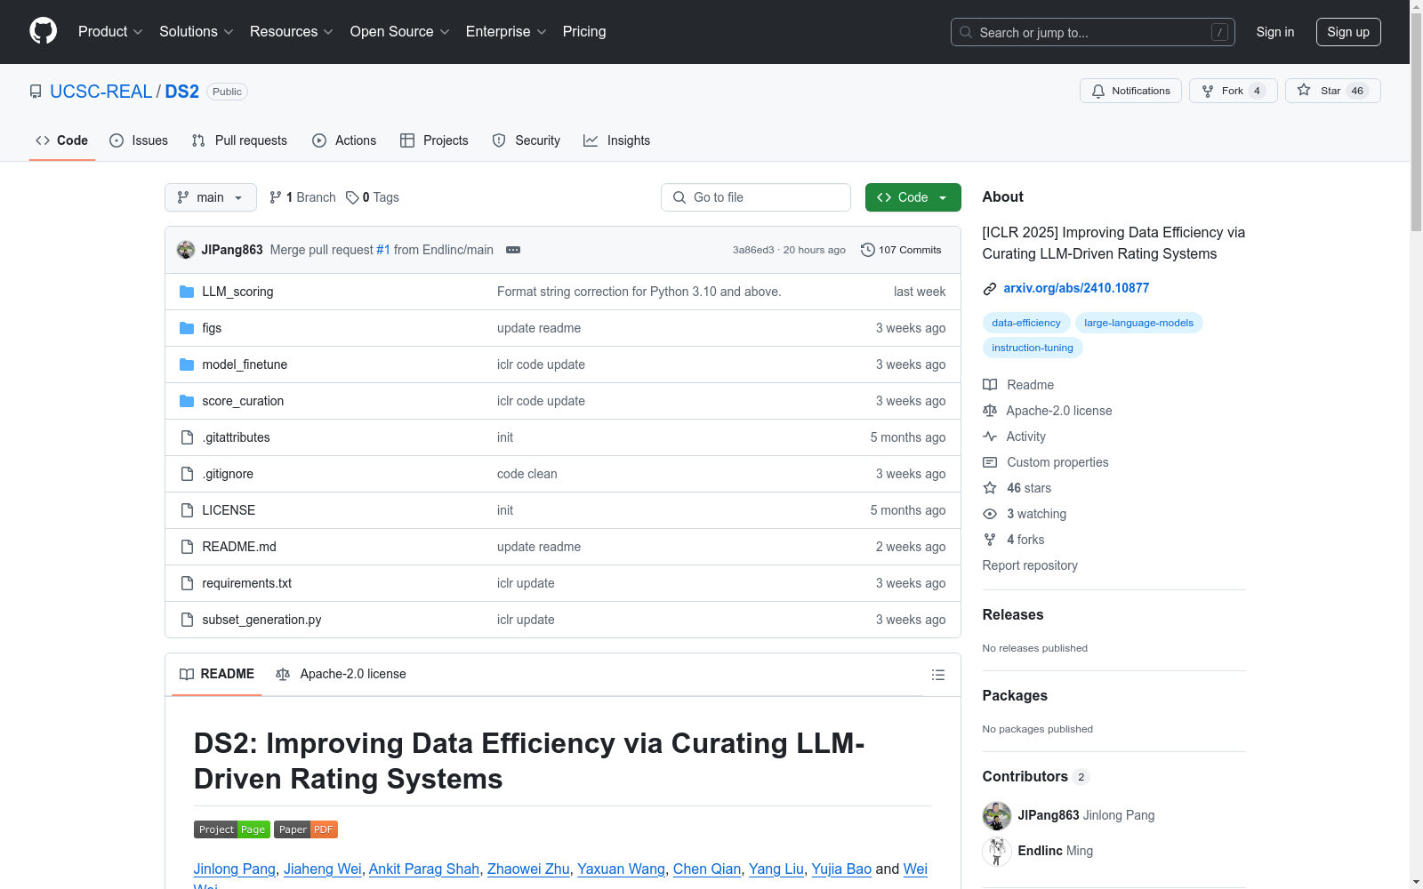Click the Readme book icon in About
Screen dimensions: 1423x889
coord(990,385)
